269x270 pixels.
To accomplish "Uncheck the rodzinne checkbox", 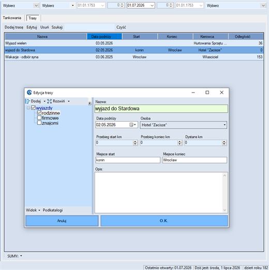I will click(39, 113).
